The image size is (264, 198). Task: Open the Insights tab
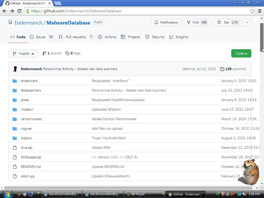[179, 37]
